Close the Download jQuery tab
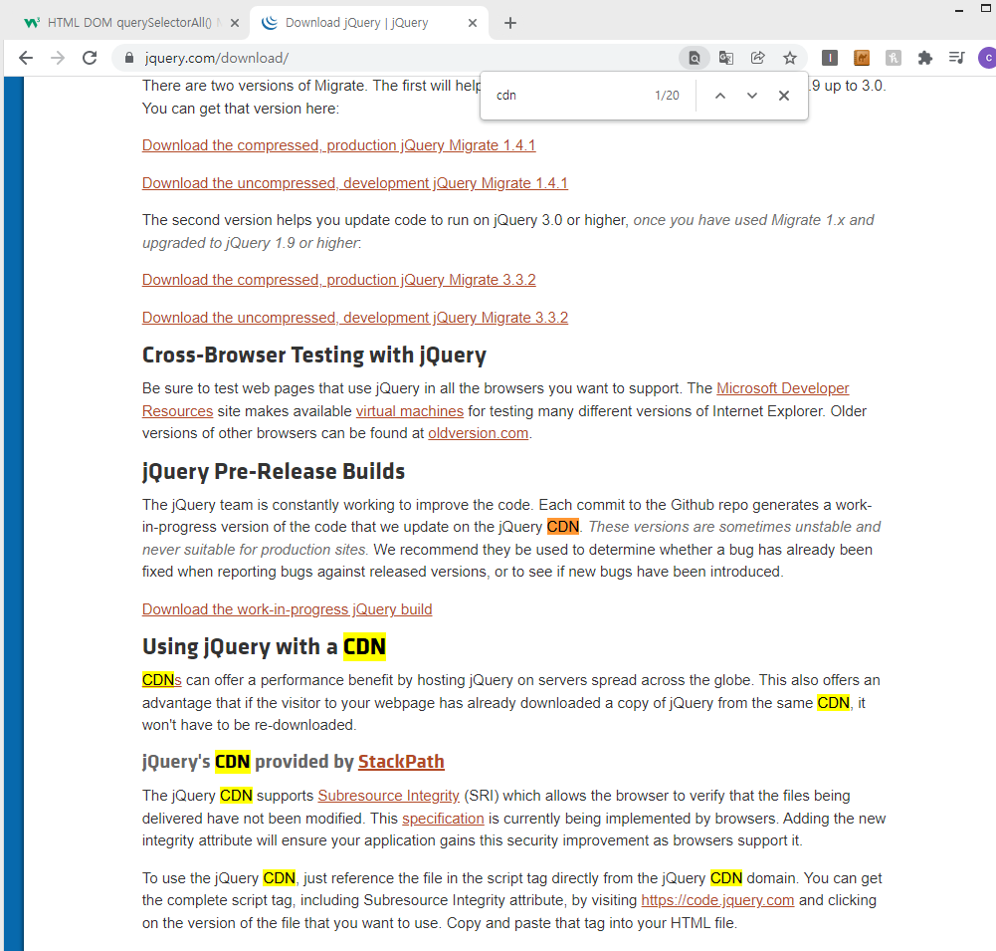 [473, 23]
